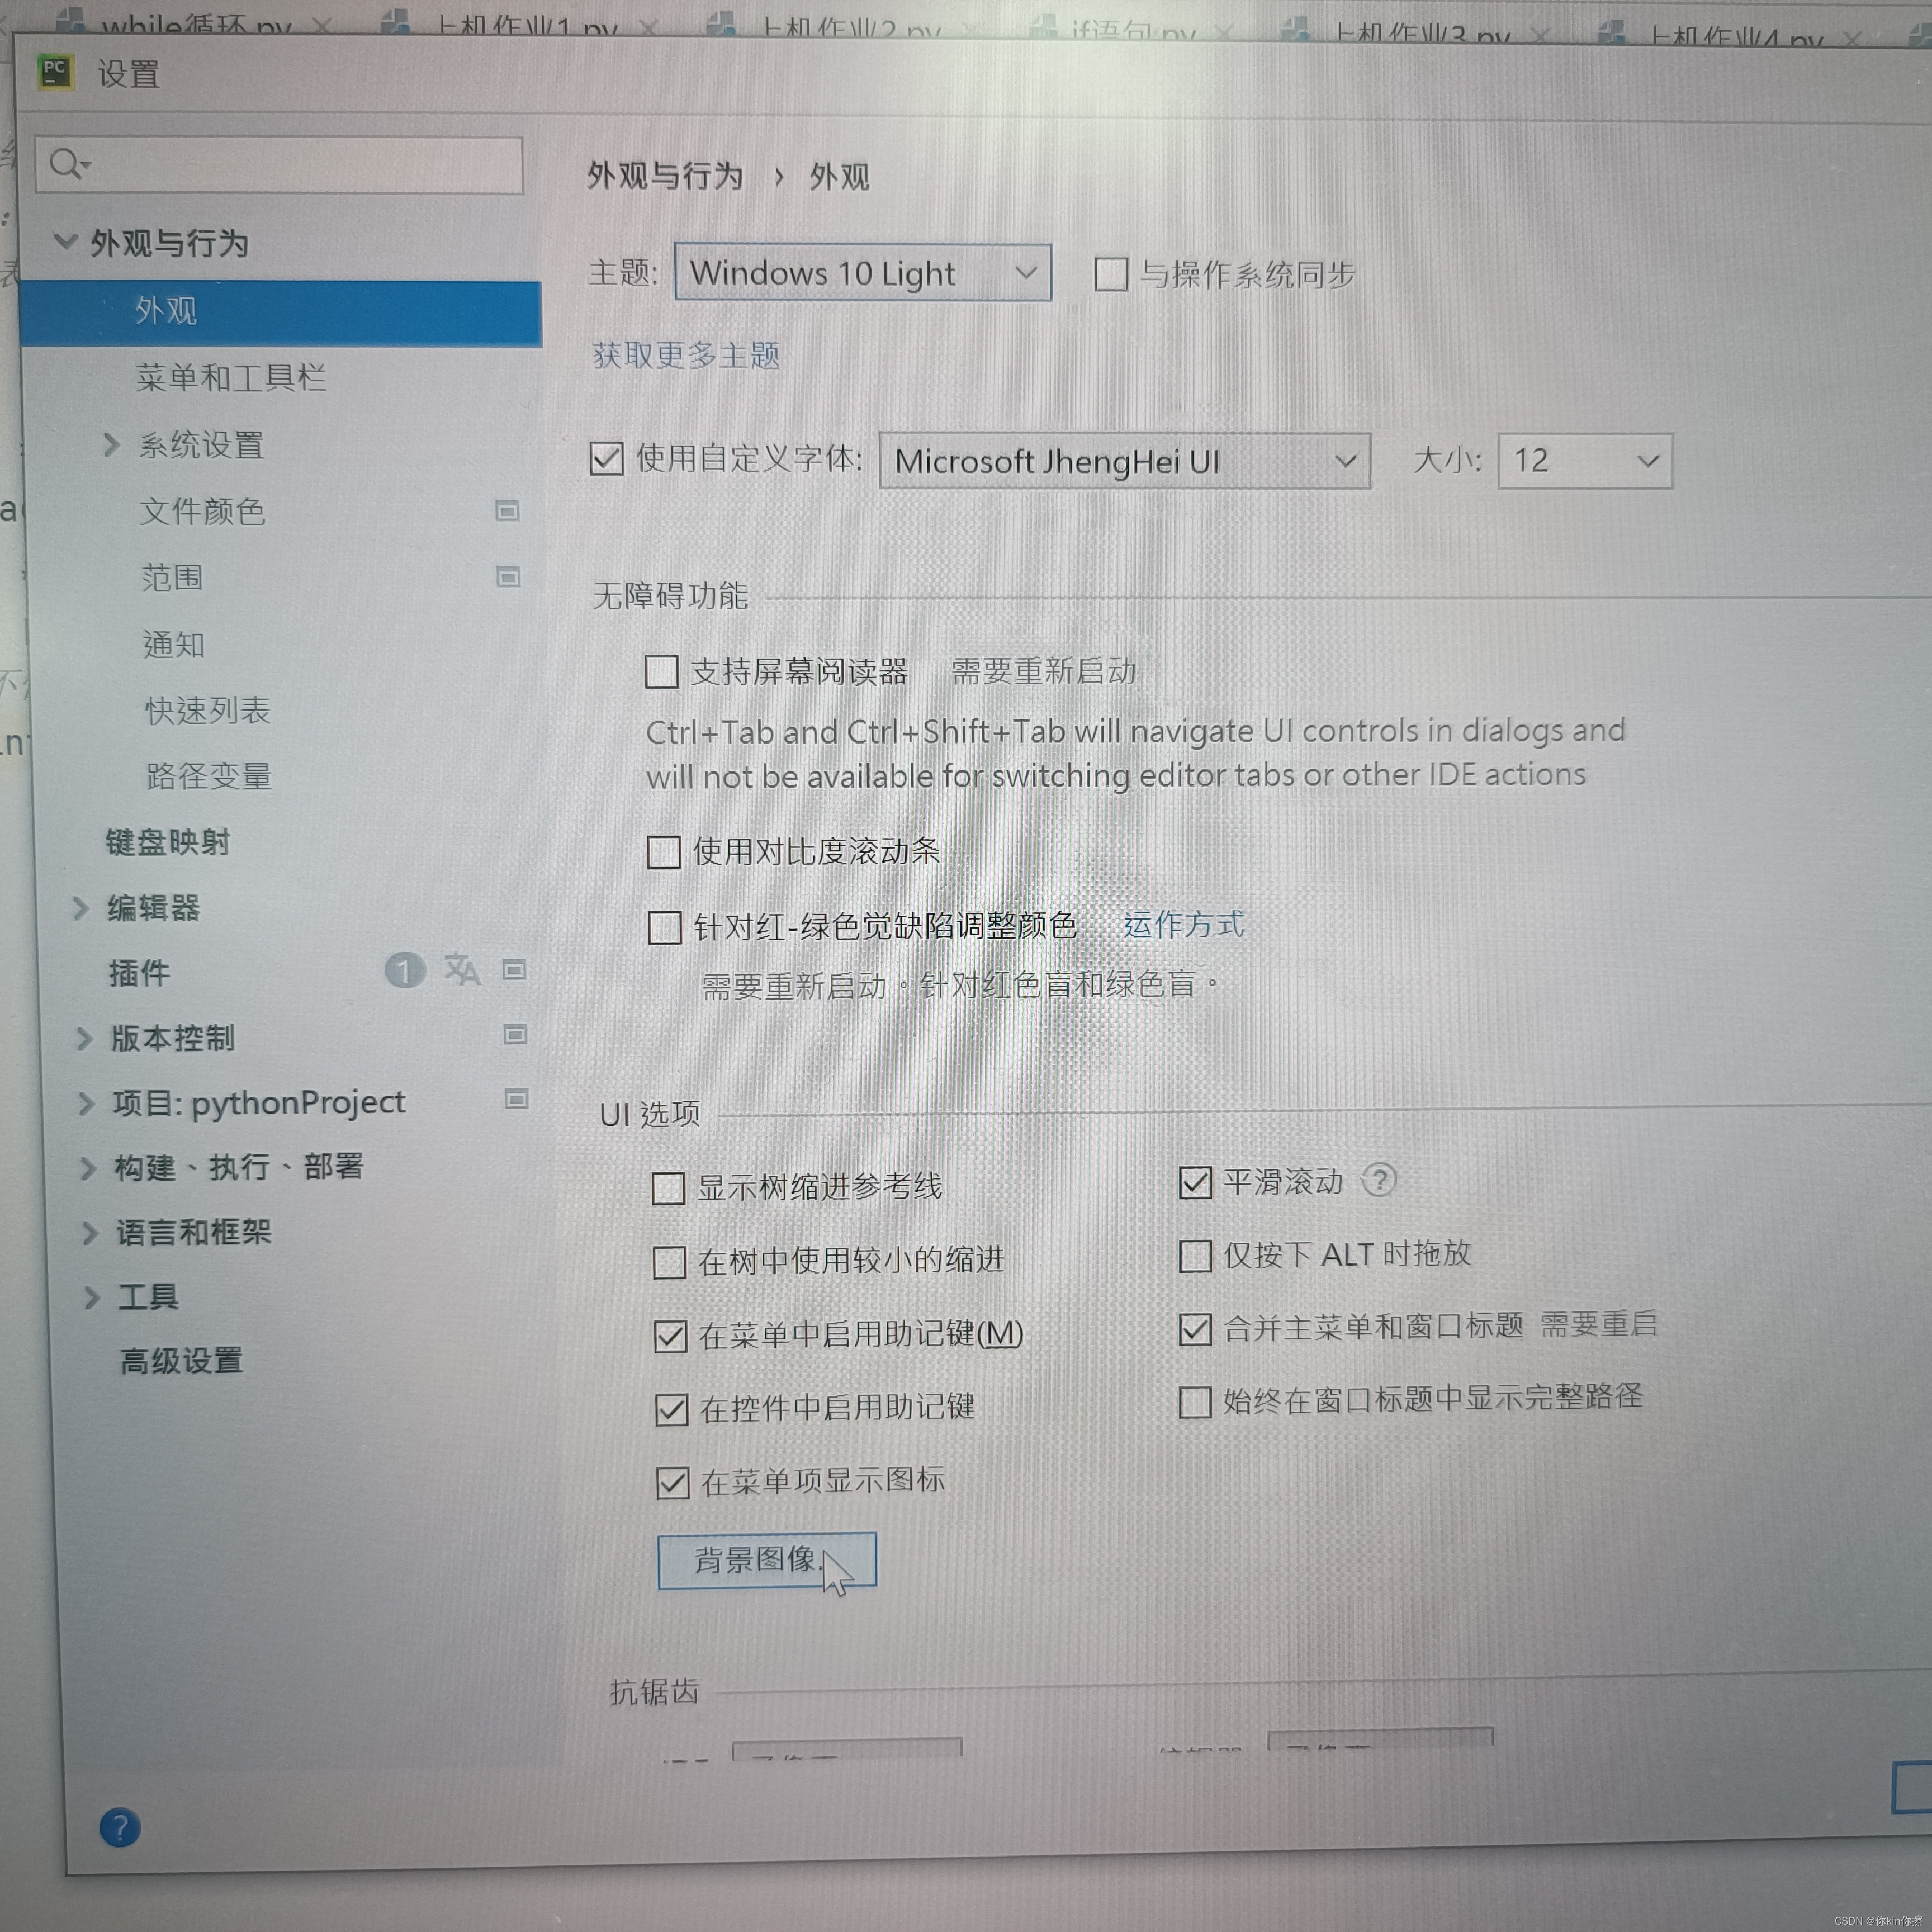Select 菜单和工具栏 in settings tree

[231, 378]
